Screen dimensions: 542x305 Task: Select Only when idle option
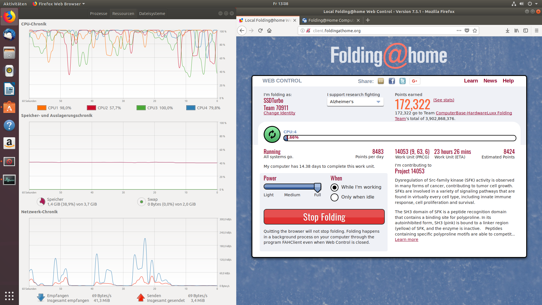[335, 197]
